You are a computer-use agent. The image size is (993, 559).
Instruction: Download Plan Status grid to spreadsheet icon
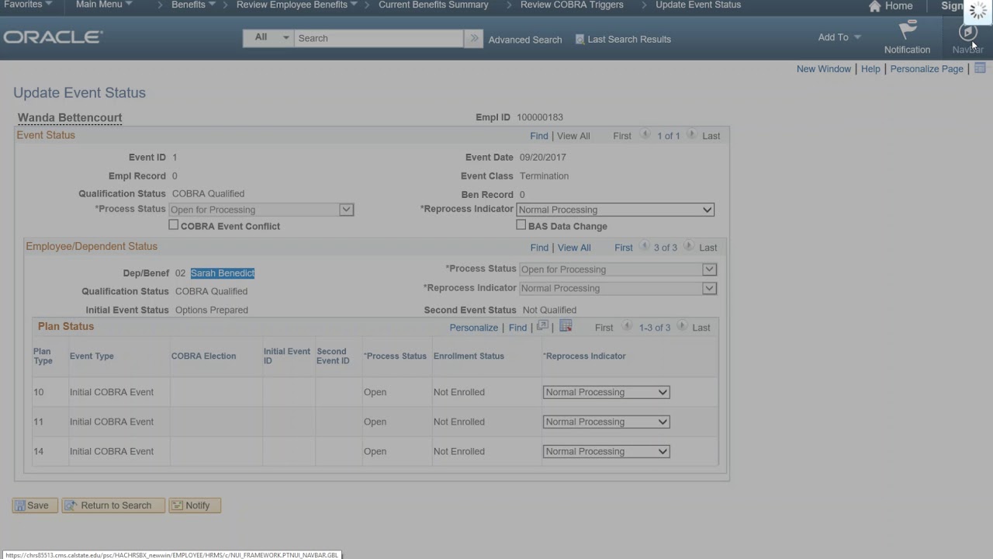point(566,326)
